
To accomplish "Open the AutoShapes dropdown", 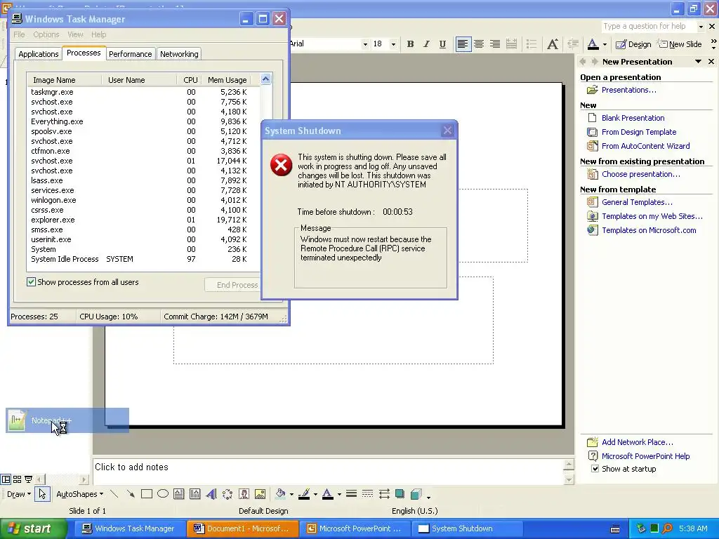I will coord(80,494).
